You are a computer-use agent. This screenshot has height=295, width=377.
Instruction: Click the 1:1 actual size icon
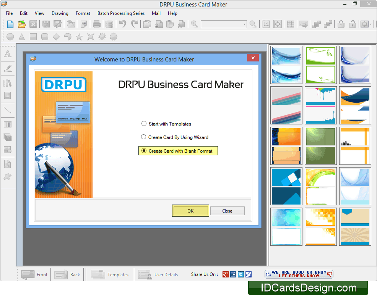coord(266,24)
